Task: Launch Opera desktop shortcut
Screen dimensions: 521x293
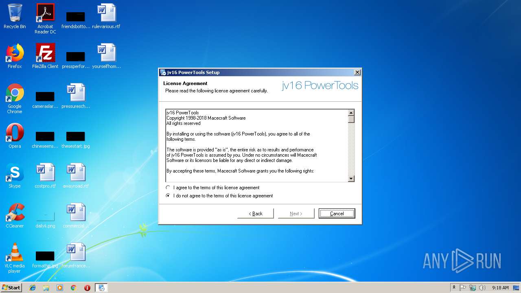Action: 15,136
